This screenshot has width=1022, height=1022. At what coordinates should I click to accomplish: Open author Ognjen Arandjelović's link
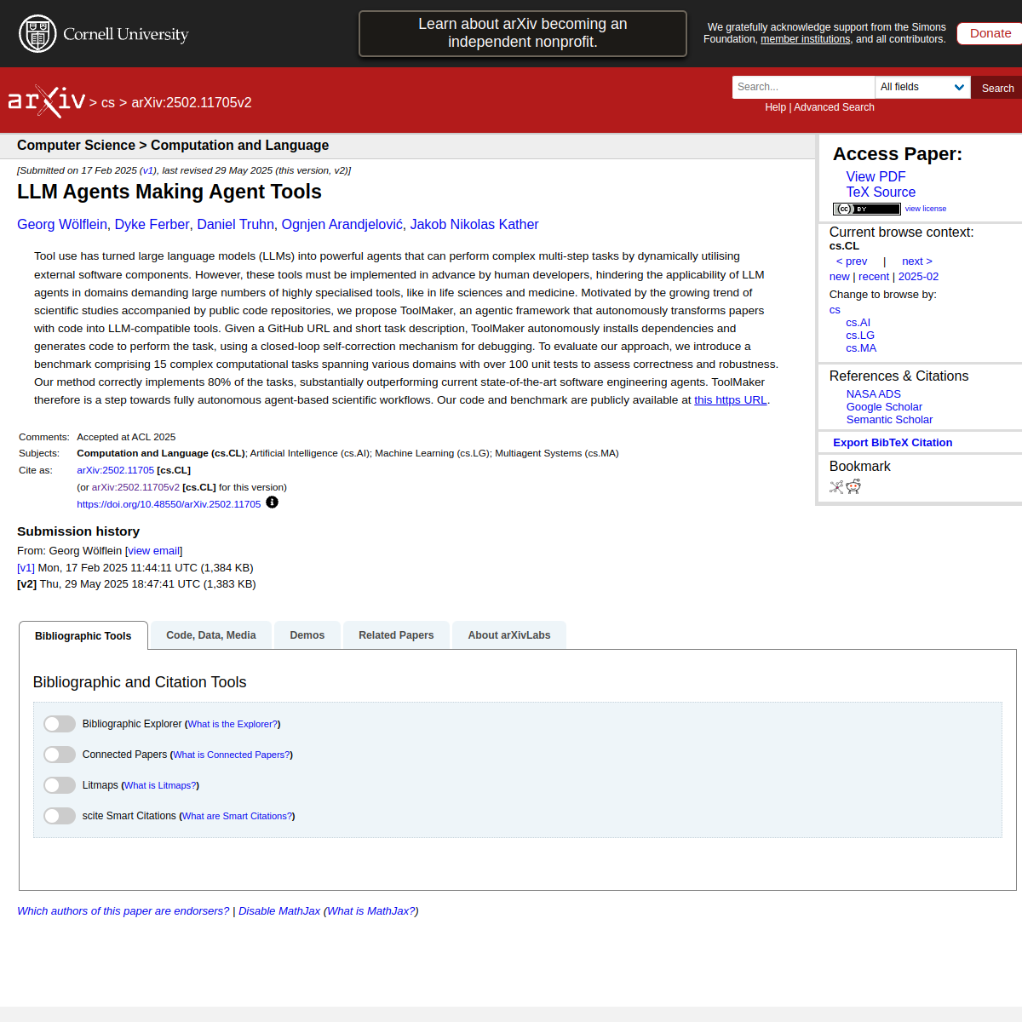[x=342, y=225]
